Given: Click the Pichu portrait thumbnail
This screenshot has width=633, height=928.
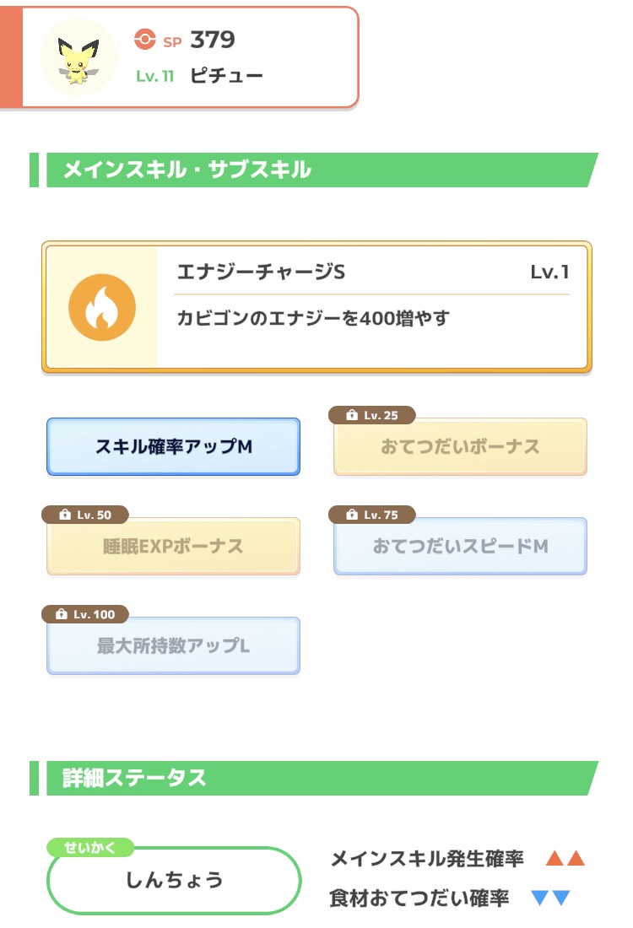Looking at the screenshot, I should (78, 57).
